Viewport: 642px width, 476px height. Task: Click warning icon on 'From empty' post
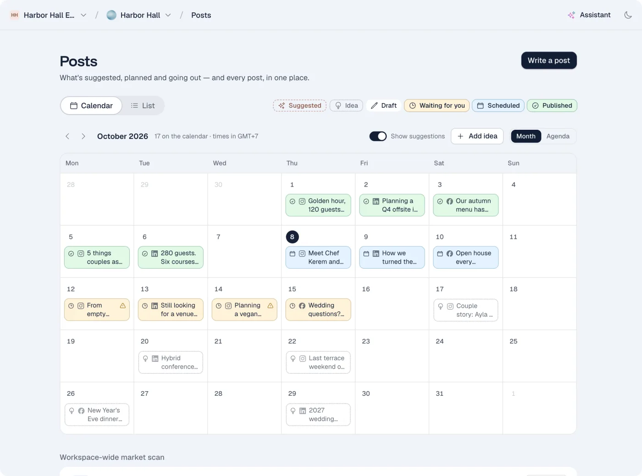pyautogui.click(x=123, y=305)
